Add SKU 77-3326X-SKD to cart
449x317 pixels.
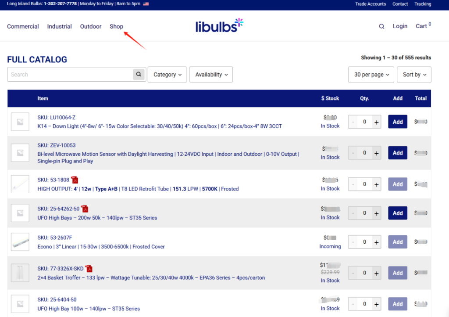[x=398, y=273]
